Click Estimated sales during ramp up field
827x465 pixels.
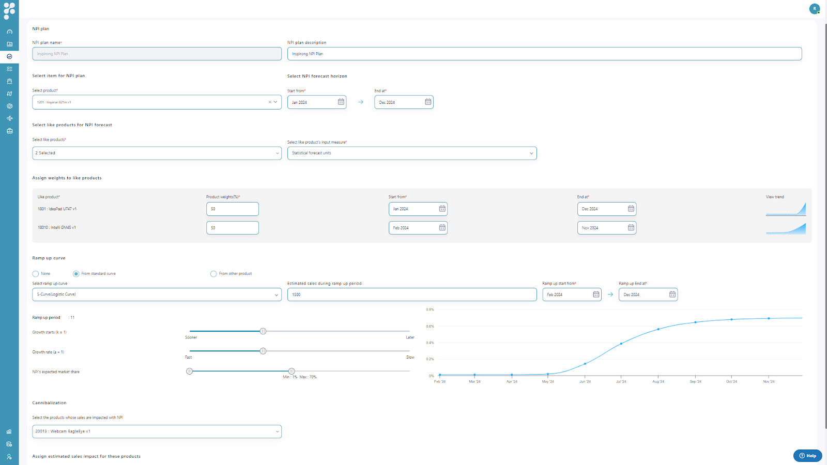click(x=412, y=295)
